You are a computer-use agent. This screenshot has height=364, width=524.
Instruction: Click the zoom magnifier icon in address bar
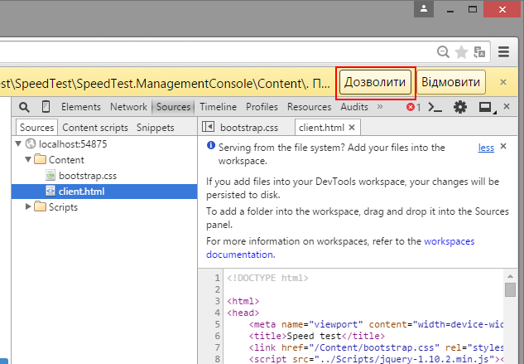coord(443,52)
